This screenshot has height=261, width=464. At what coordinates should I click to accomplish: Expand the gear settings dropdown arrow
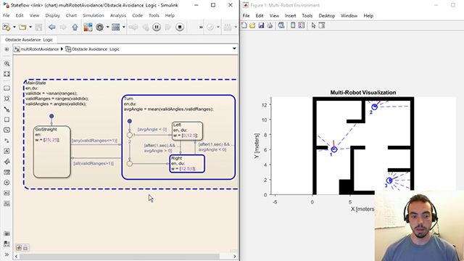pyautogui.click(x=107, y=28)
